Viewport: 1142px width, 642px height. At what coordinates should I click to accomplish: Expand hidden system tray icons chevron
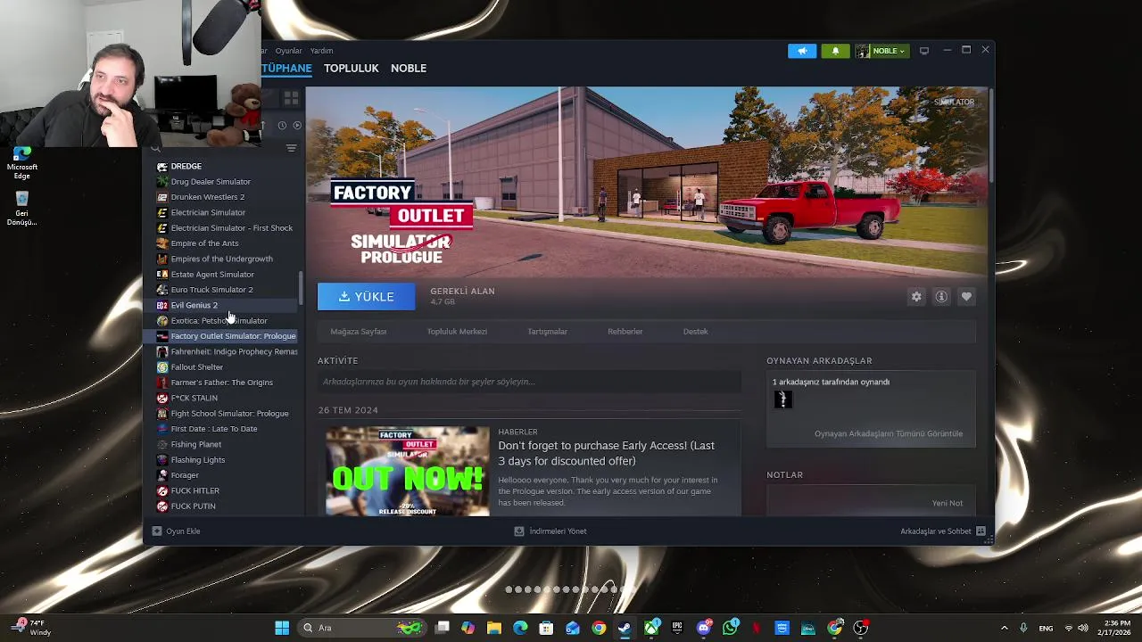pos(1004,628)
